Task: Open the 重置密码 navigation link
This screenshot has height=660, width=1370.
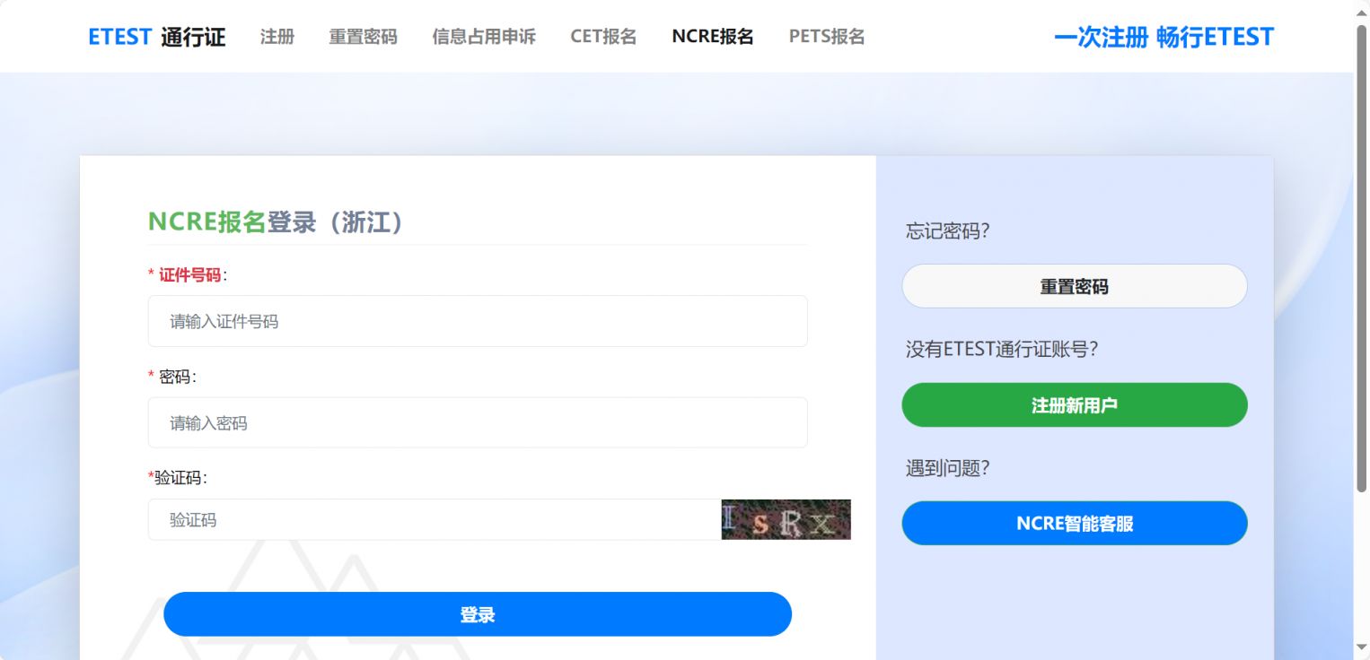Action: point(363,37)
